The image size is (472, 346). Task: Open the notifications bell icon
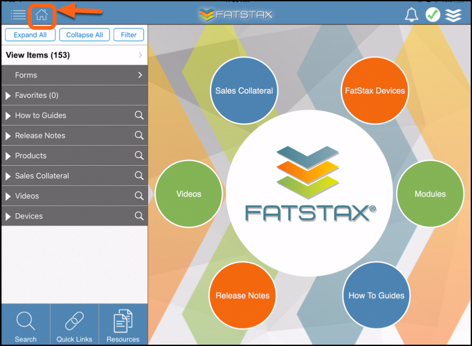click(411, 14)
